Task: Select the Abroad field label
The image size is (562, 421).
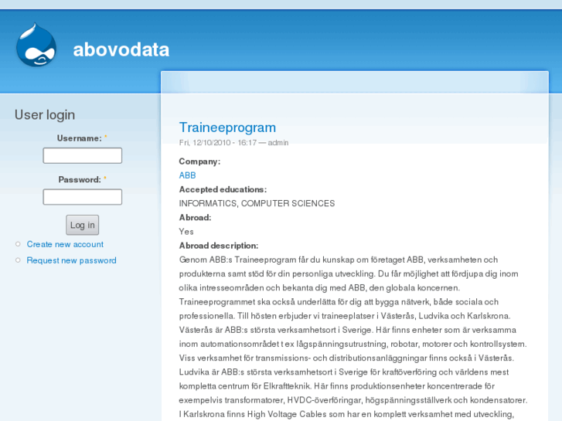Action: tap(196, 218)
